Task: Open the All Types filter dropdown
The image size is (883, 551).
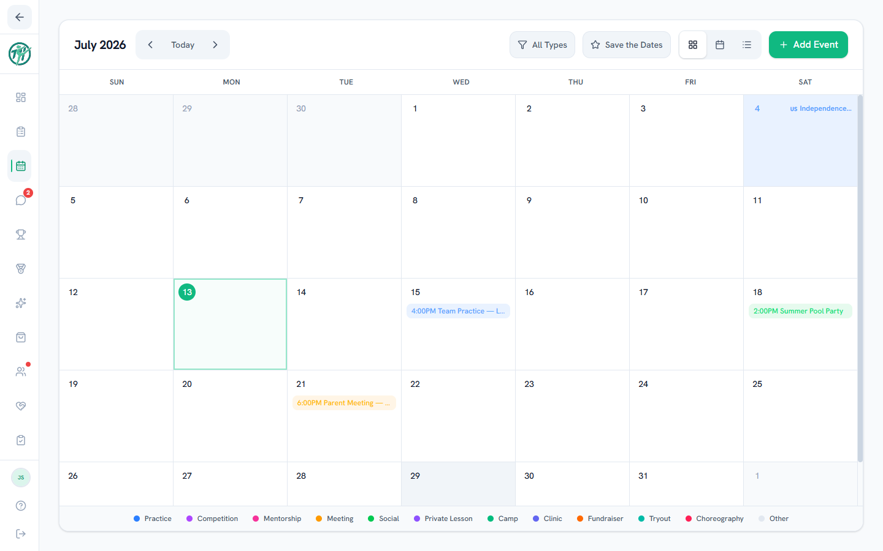Action: (x=542, y=45)
